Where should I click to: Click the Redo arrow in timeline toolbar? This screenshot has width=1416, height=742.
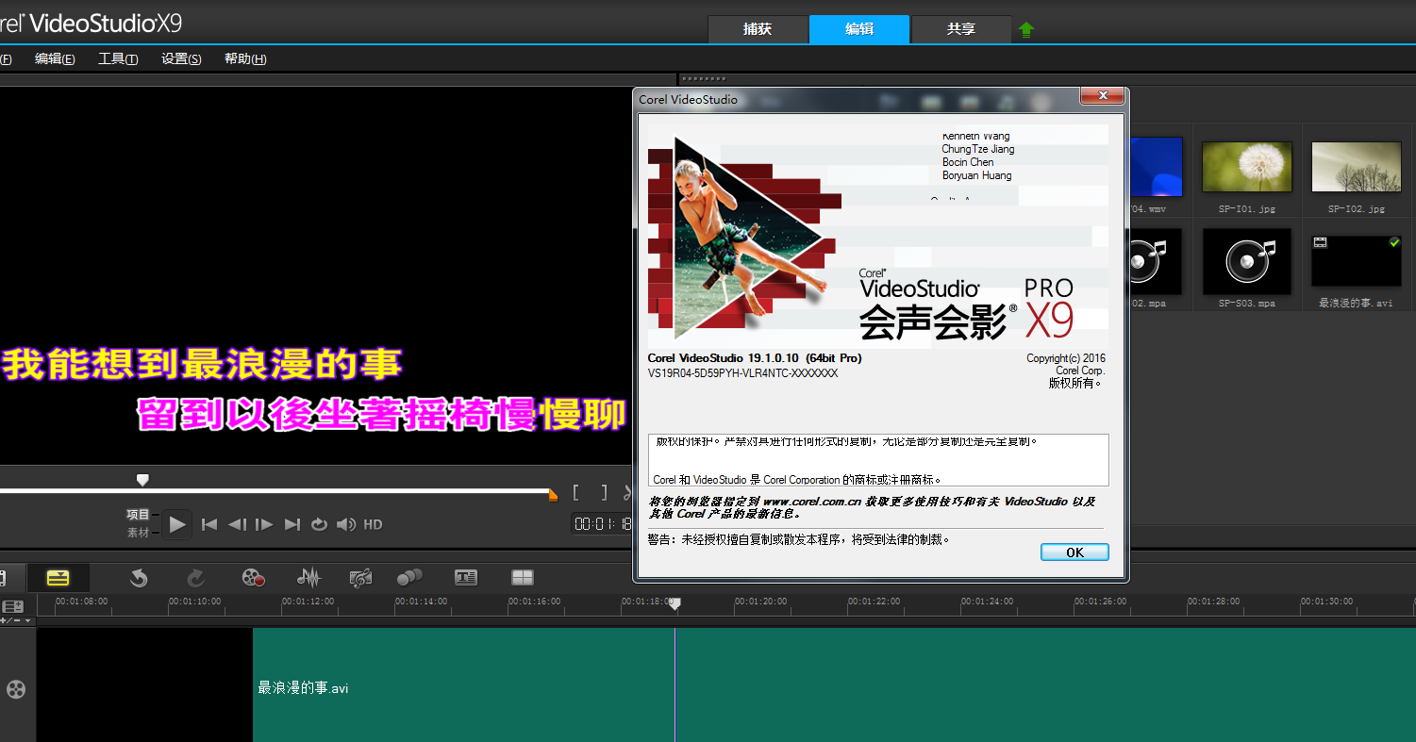pos(196,578)
